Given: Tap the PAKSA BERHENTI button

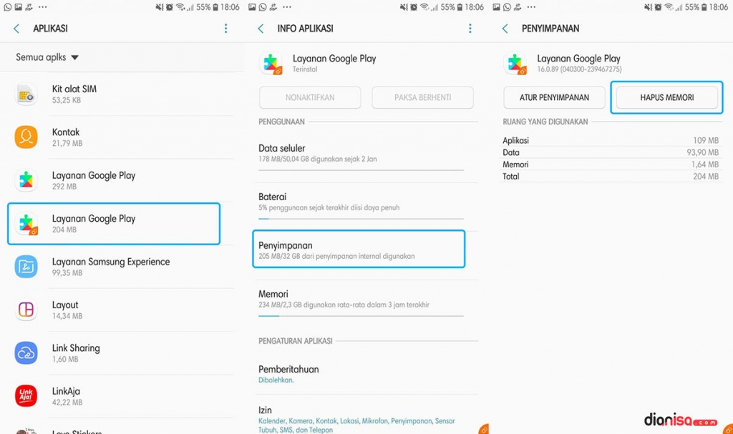Looking at the screenshot, I should coord(422,98).
